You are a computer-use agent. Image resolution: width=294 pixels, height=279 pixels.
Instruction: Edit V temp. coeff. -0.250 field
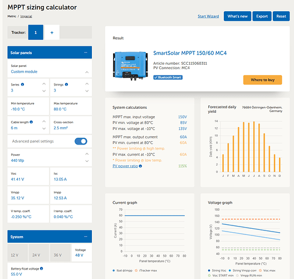coord(28,214)
